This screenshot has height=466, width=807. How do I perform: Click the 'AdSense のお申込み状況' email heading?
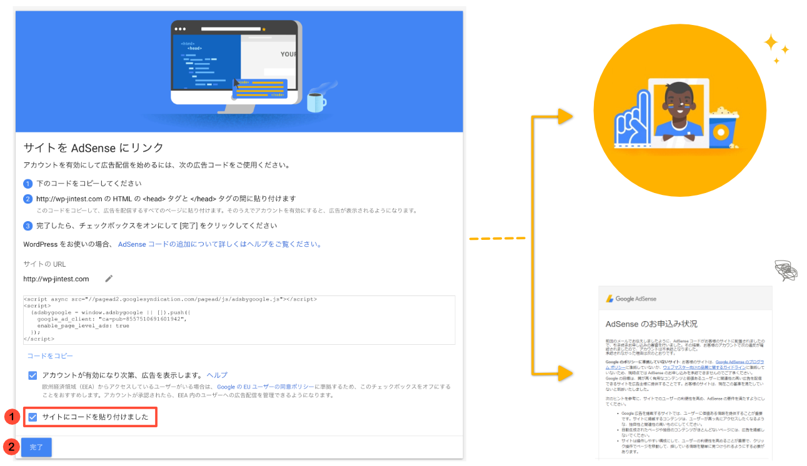click(x=651, y=324)
